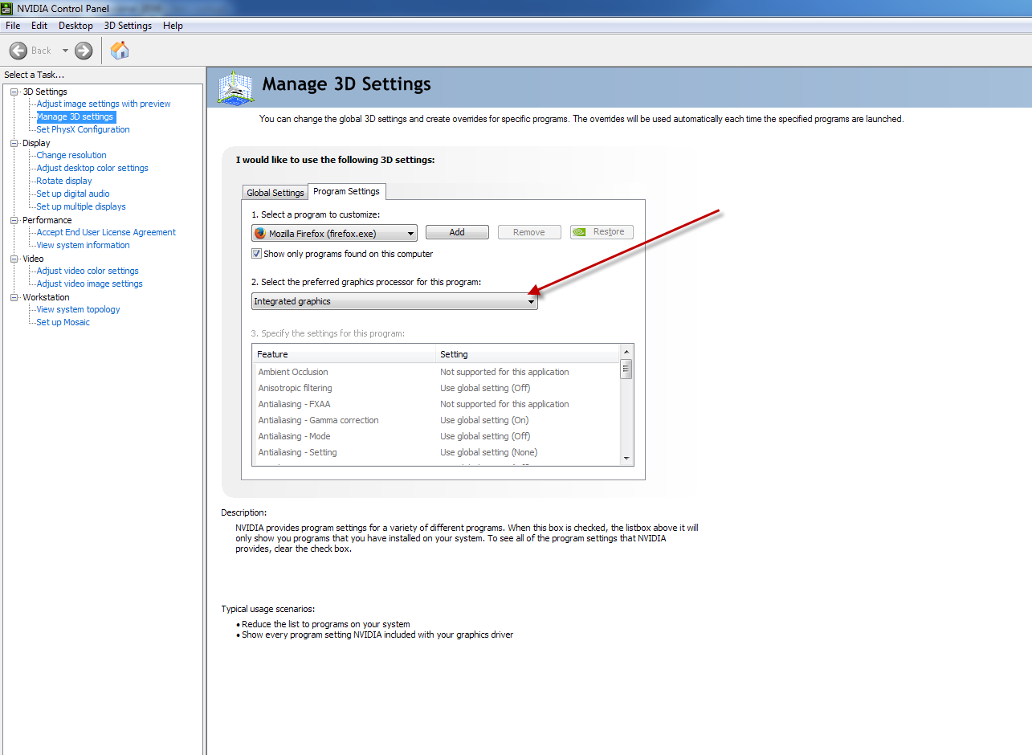This screenshot has width=1032, height=755.
Task: Open the Edit menu
Action: pos(39,26)
